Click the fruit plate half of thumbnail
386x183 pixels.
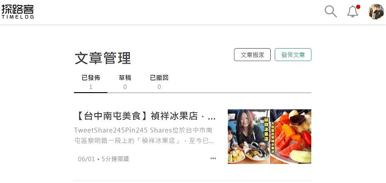click(291, 136)
